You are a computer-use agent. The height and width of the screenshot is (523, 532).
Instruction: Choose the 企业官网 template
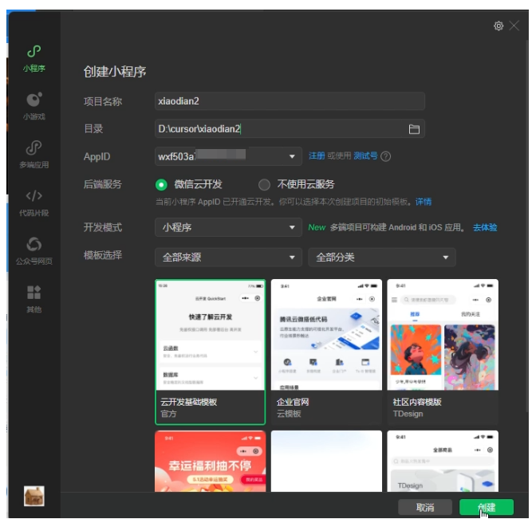326,352
